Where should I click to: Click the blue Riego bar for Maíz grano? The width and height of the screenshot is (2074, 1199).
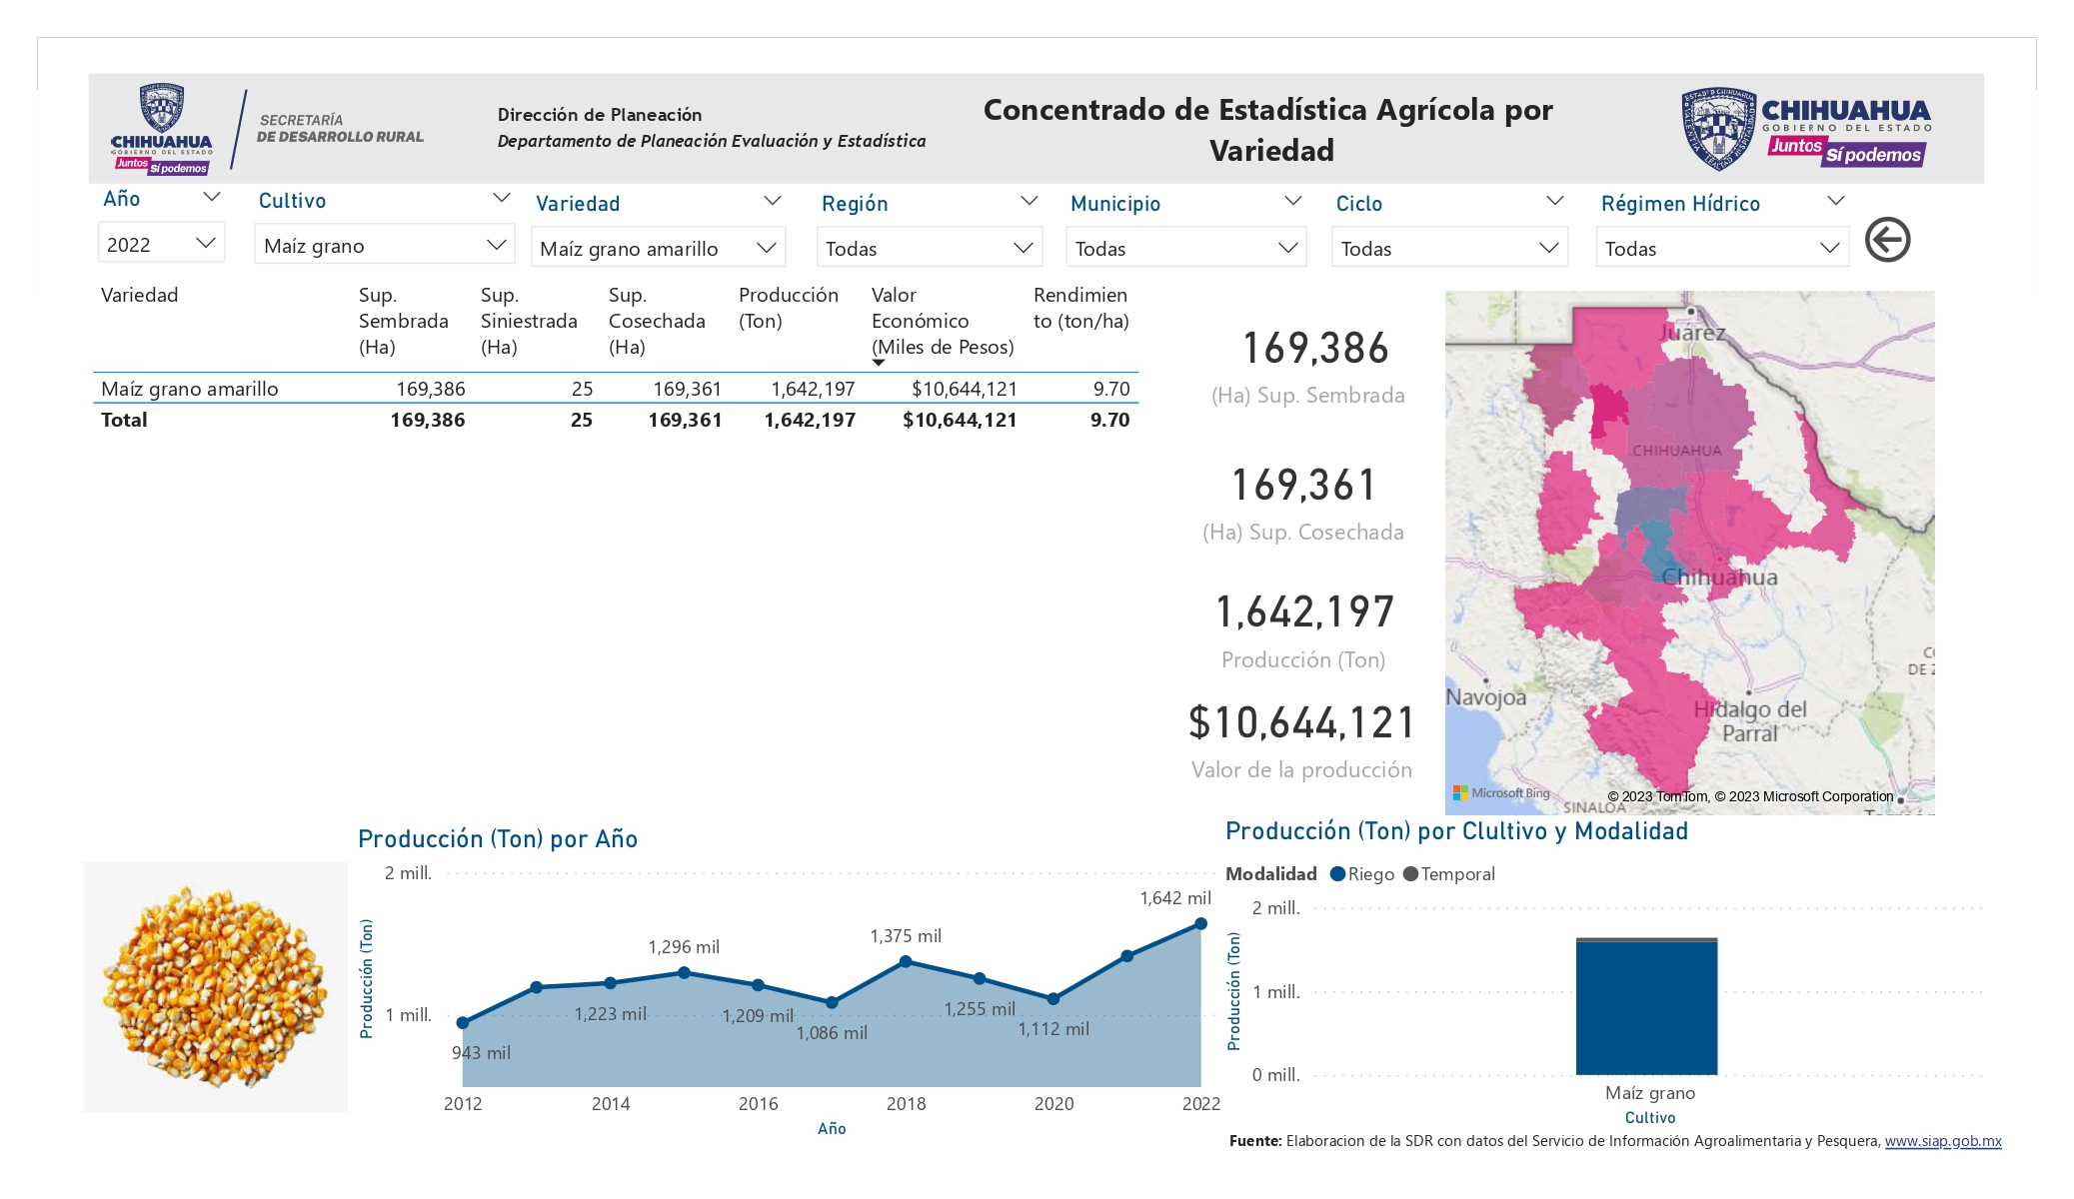(x=1646, y=1009)
